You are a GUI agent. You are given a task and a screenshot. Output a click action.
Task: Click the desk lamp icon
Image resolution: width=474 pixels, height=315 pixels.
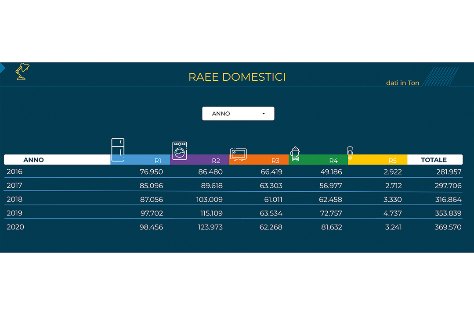coord(22,72)
